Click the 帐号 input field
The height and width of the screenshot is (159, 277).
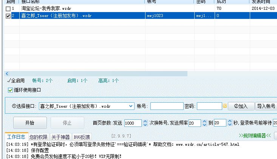tap(167, 106)
